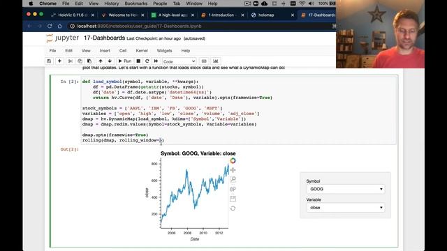Activate the Box Zoom plot tool
The width and height of the screenshot is (447, 251).
233,180
